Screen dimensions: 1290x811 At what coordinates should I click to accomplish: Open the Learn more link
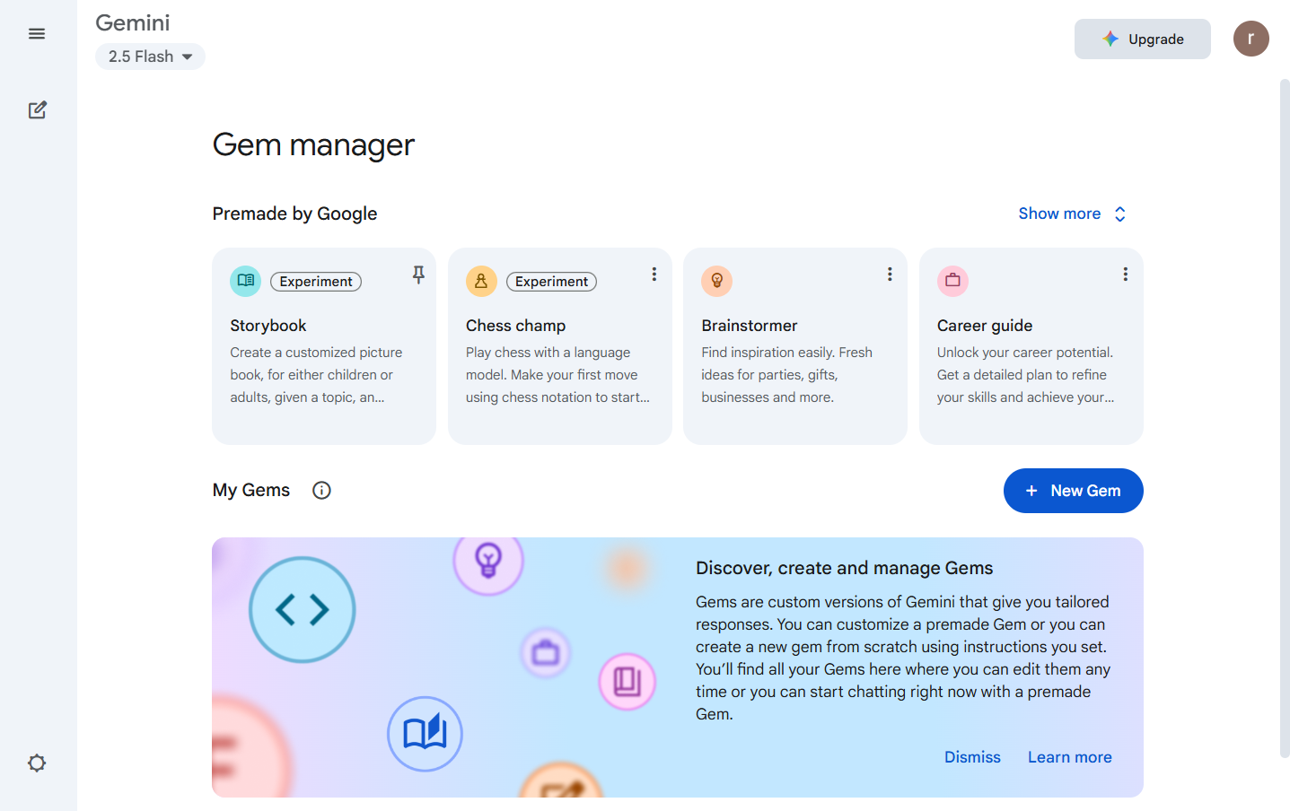coord(1069,757)
